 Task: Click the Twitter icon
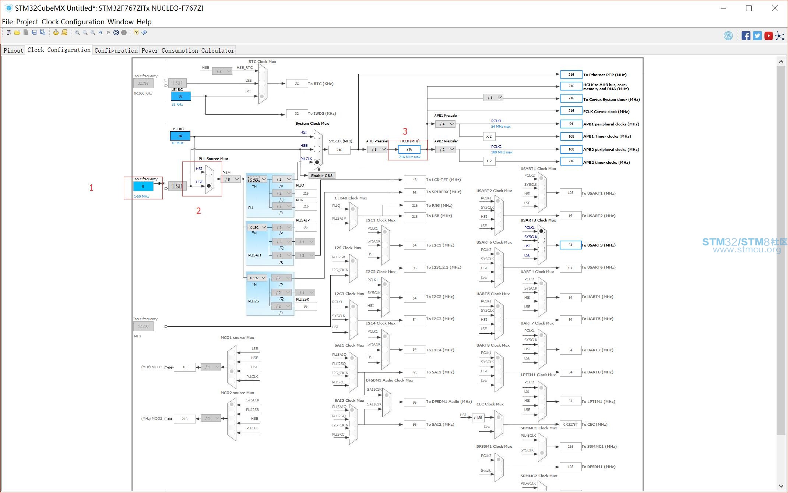point(757,36)
